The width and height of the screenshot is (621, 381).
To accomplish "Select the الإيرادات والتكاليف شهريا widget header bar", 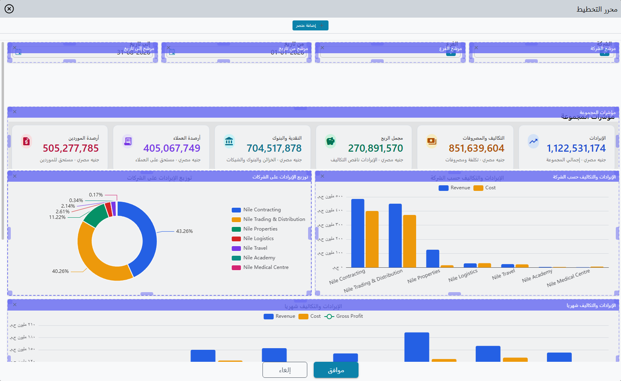I will coord(313,305).
